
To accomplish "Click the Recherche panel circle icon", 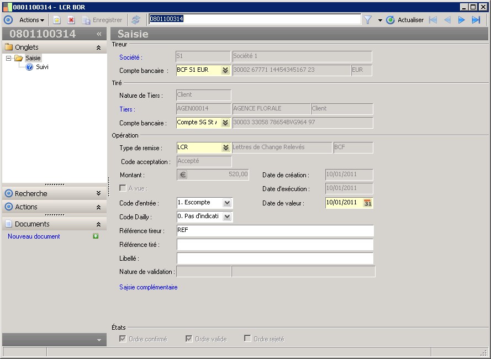I will (9, 193).
